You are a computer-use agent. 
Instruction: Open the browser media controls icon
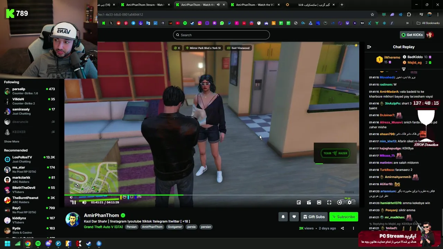click(x=421, y=15)
